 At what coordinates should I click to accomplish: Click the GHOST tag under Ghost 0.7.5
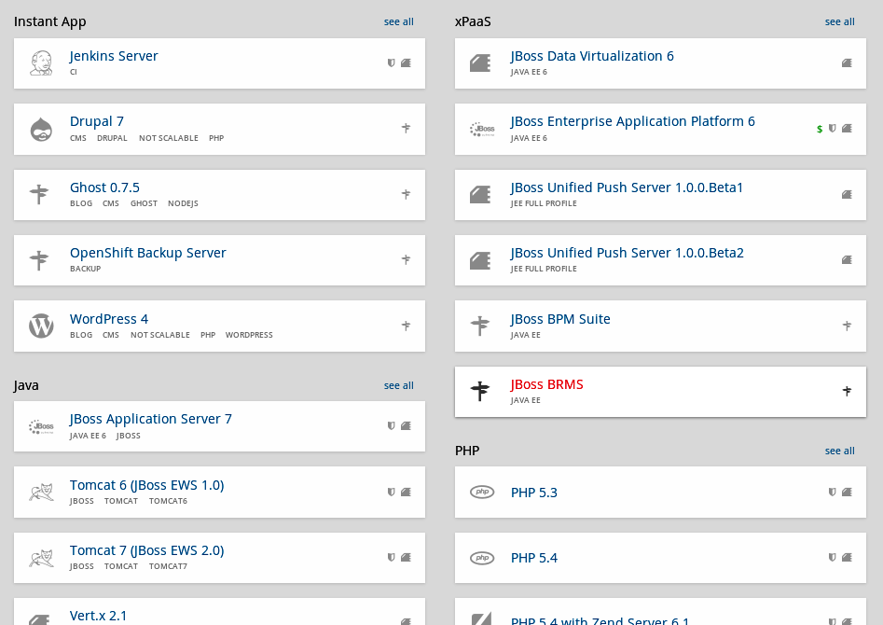pyautogui.click(x=145, y=203)
